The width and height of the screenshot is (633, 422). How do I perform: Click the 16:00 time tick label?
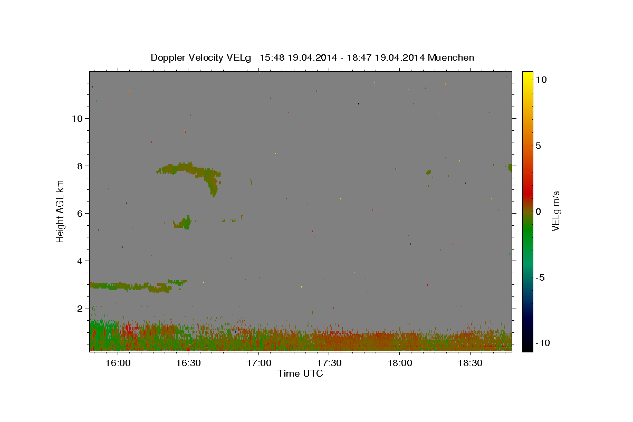pyautogui.click(x=118, y=363)
